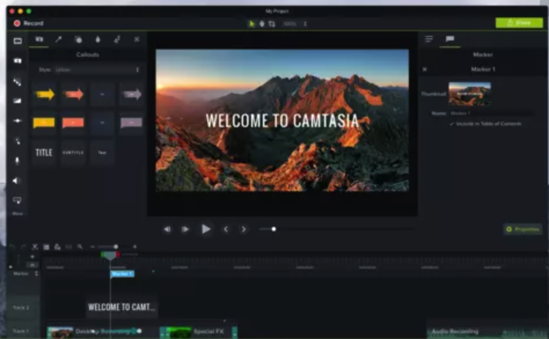Jump back with the rewind button
The height and width of the screenshot is (339, 549).
click(167, 230)
